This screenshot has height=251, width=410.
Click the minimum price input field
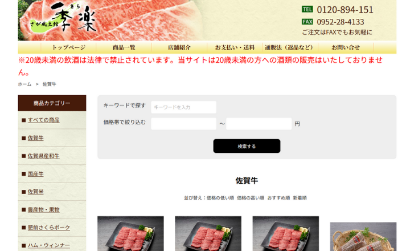coord(183,124)
